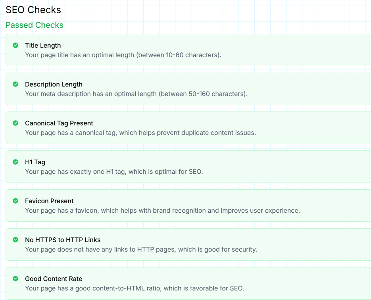The width and height of the screenshot is (371, 300).
Task: Click the green check icon beside H1 Tag
Action: [x=15, y=162]
